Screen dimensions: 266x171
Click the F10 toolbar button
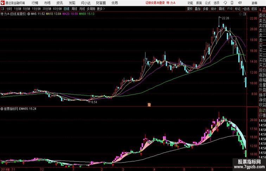coord(230,9)
